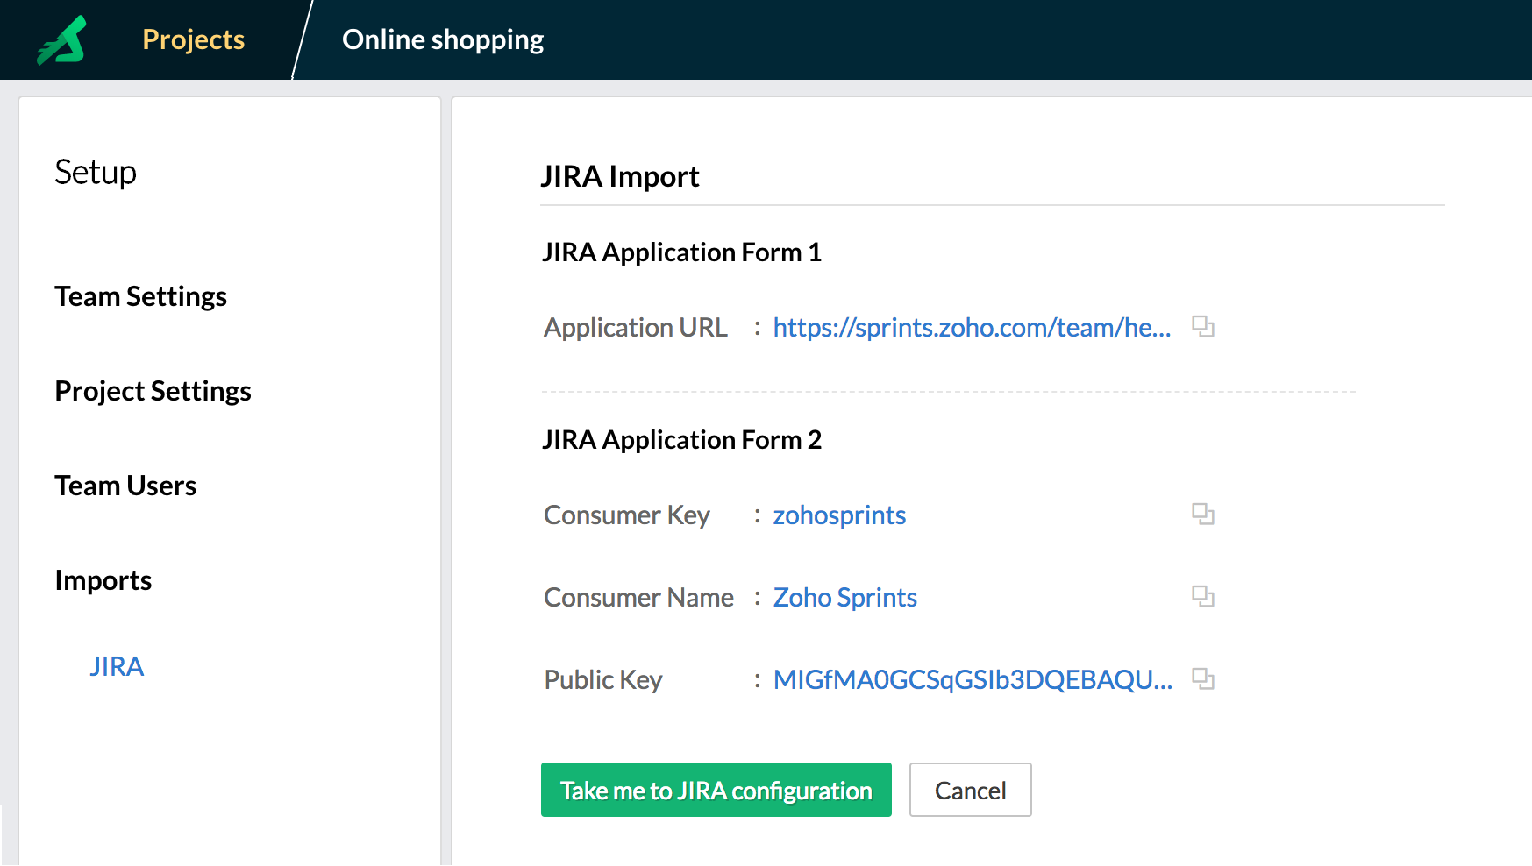Copy the Application URL value

pyautogui.click(x=1202, y=327)
